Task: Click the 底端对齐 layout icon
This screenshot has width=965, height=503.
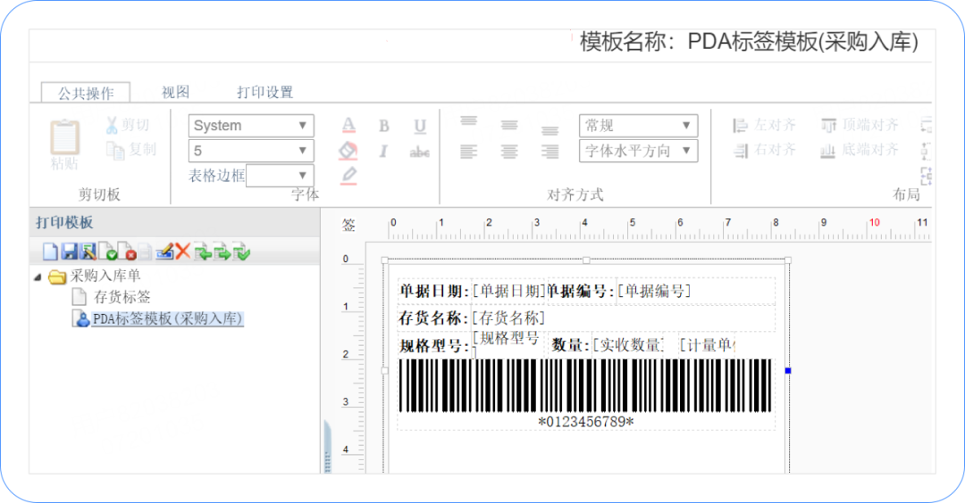Action: [x=828, y=151]
